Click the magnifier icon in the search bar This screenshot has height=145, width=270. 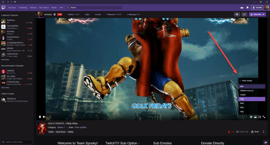pos(68,8)
